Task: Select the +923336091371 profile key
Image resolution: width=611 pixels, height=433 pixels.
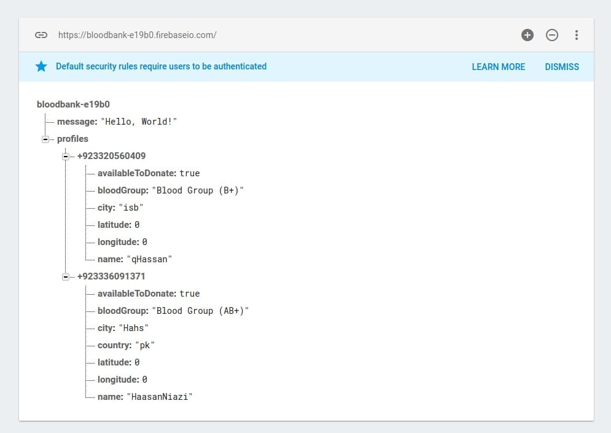Action: 111,276
